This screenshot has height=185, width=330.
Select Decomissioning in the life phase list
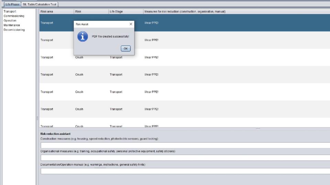click(14, 30)
